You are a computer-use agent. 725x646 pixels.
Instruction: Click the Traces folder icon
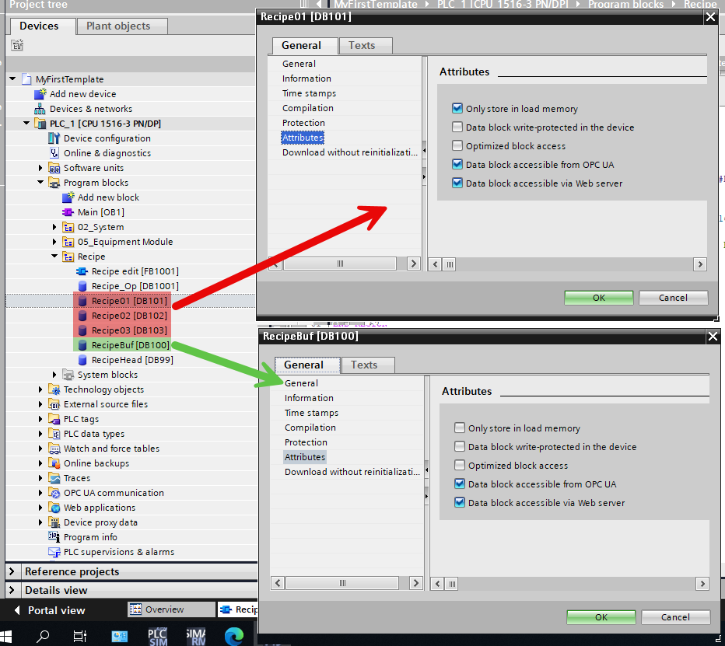click(x=54, y=478)
